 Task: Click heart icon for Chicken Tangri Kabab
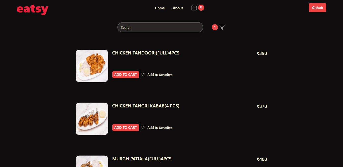coord(143,128)
